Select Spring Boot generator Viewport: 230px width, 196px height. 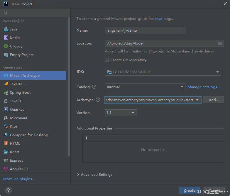33,93
